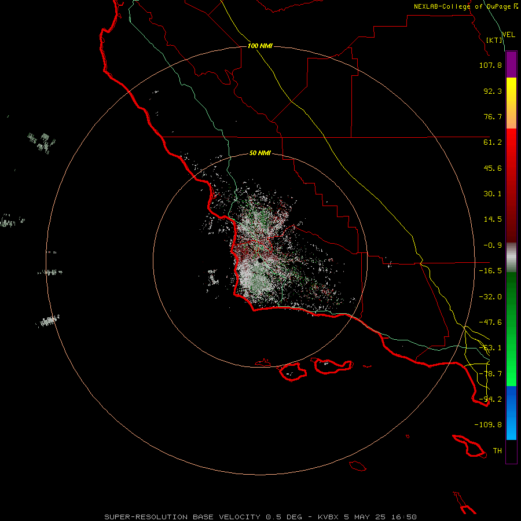Click the 45.6 scale value
This screenshot has height=521, width=521.
(x=493, y=168)
